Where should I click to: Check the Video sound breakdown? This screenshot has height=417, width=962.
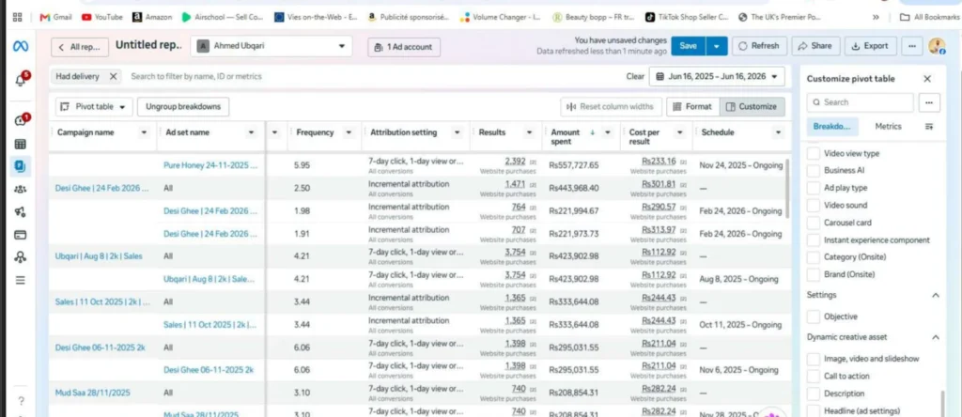point(813,206)
